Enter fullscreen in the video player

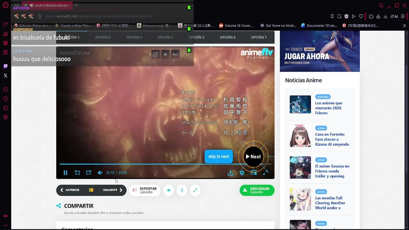tap(266, 173)
